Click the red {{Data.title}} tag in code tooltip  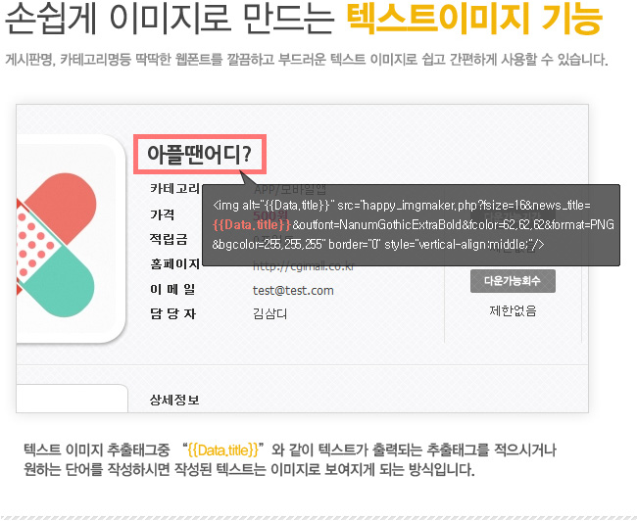tap(252, 224)
